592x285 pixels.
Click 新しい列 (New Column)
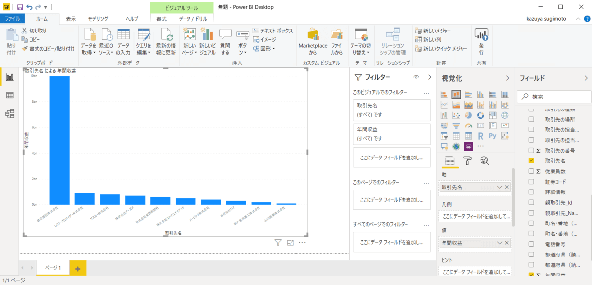(x=428, y=39)
